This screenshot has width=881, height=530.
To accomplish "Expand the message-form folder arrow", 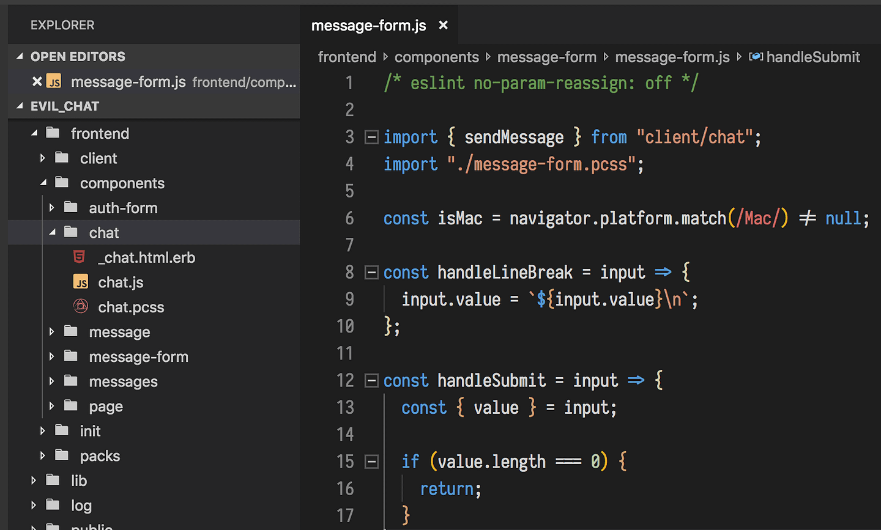I will [x=52, y=356].
